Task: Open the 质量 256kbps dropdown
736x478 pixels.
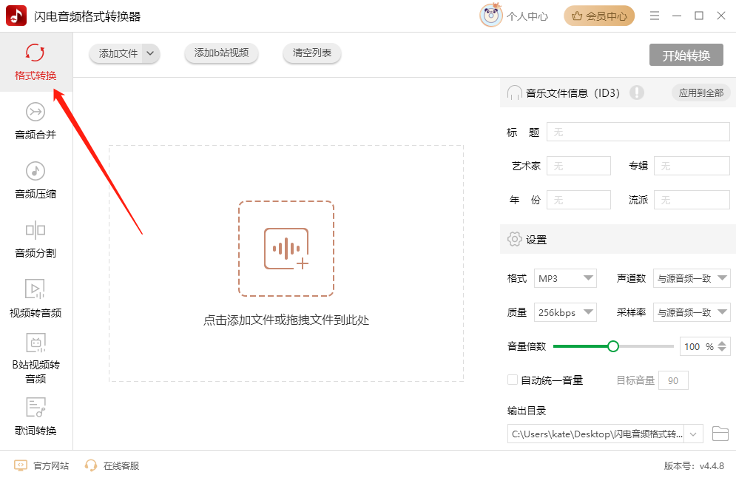Action: (565, 312)
